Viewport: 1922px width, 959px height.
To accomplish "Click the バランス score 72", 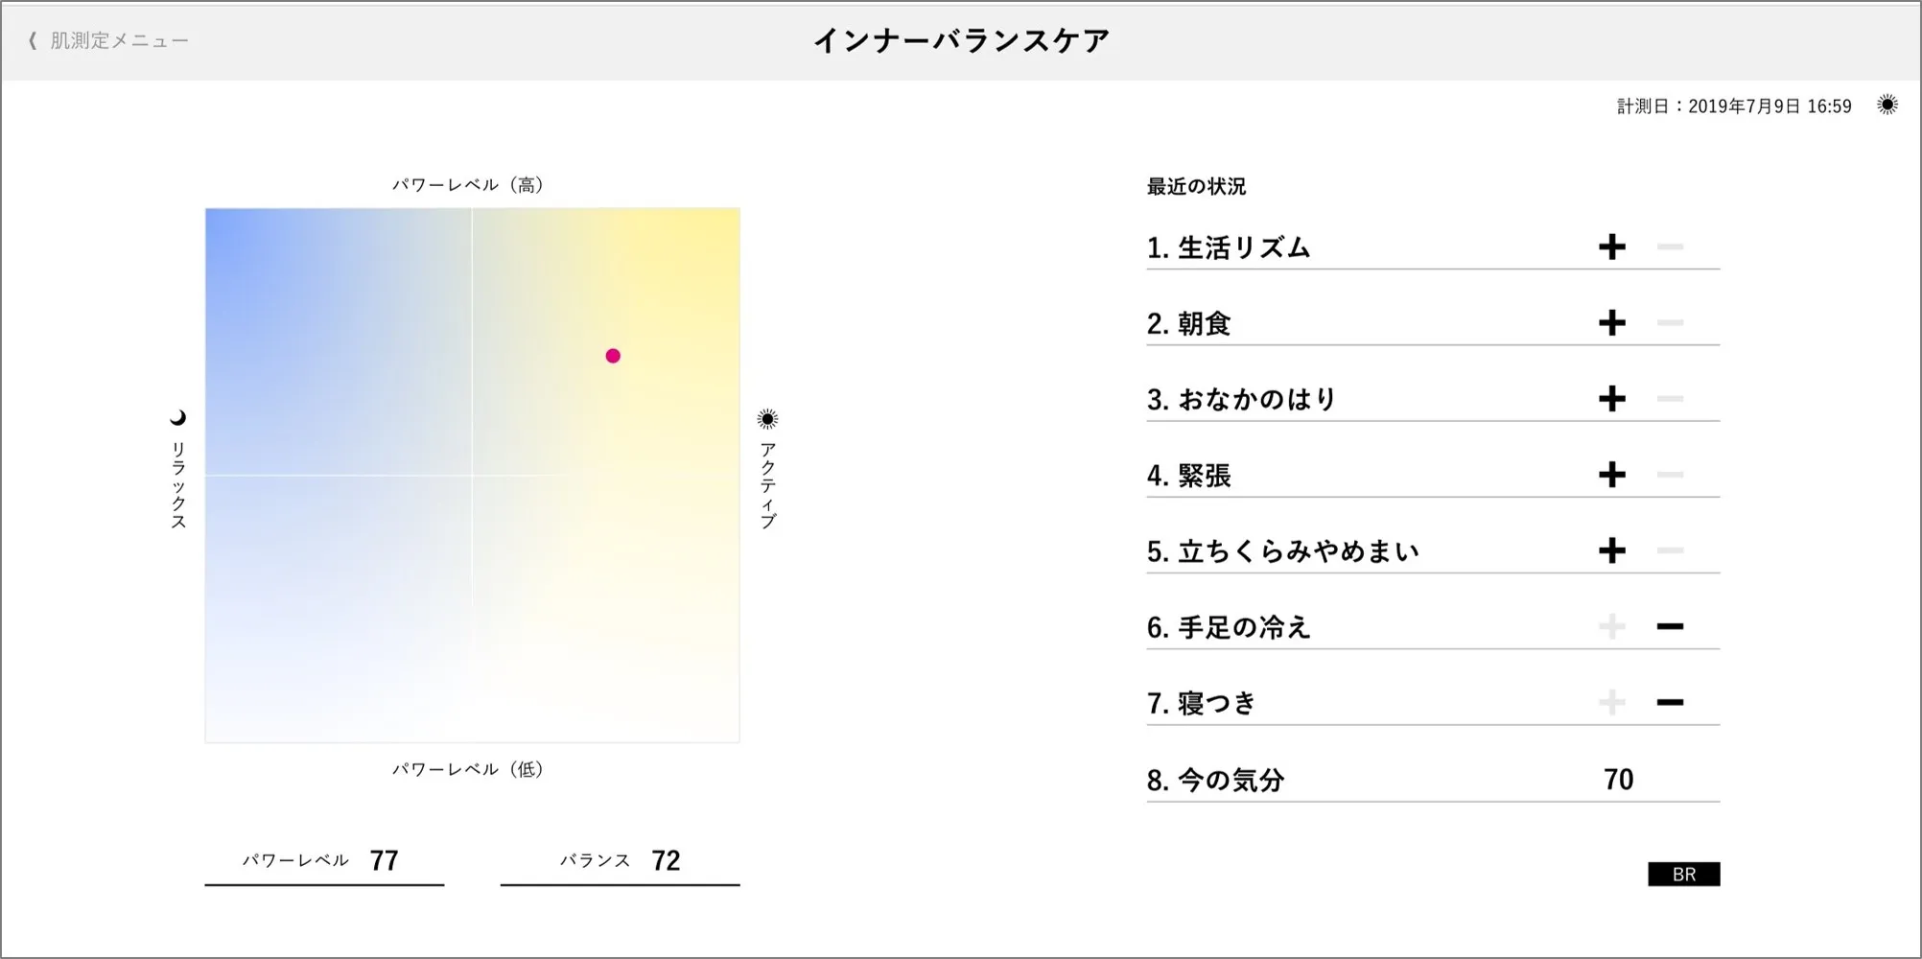I will coord(666,860).
